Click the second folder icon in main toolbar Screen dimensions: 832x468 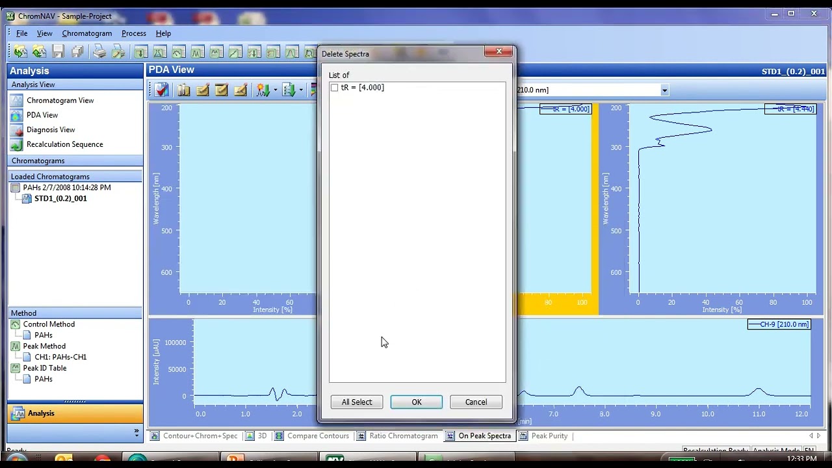pos(39,52)
